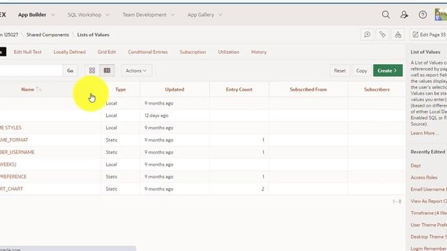Sort by Entry Count column header
Image resolution: width=447 pixels, height=251 pixels.
[239, 89]
